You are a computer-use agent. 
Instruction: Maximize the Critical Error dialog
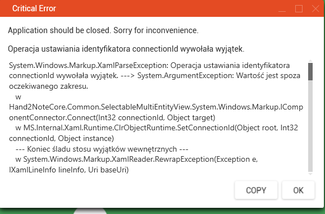(299, 9)
